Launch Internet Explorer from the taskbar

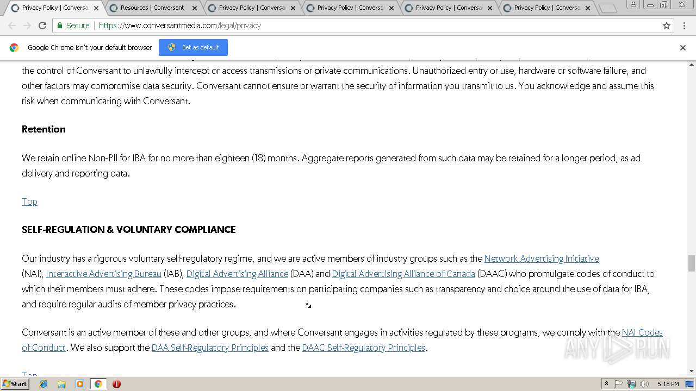43,384
